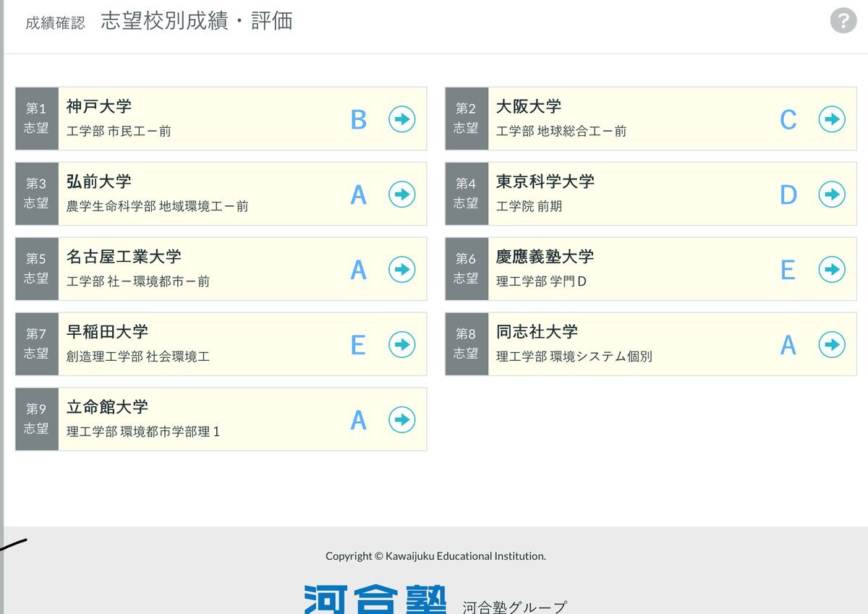Click 工学部 市民工－前 department text

119,132
